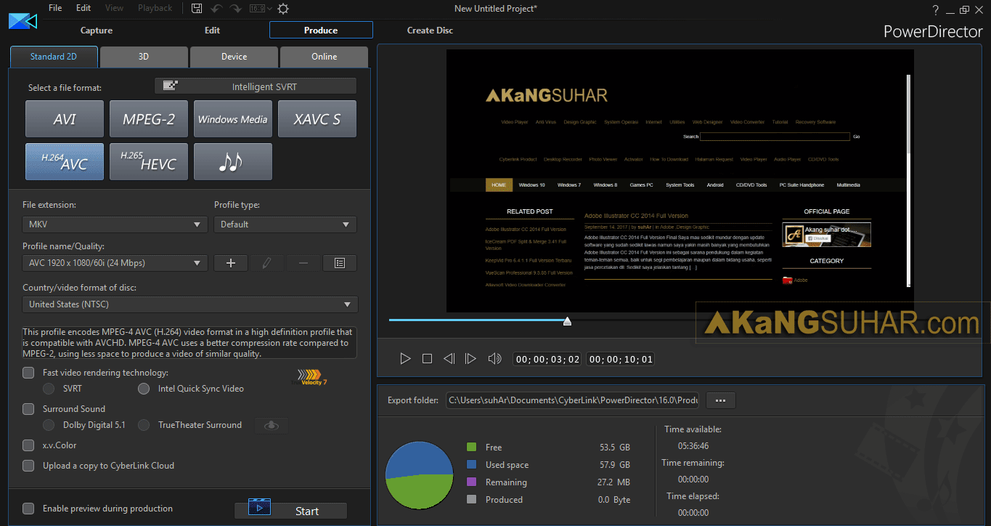Open the File extension MKV dropdown
991x526 pixels.
(115, 224)
